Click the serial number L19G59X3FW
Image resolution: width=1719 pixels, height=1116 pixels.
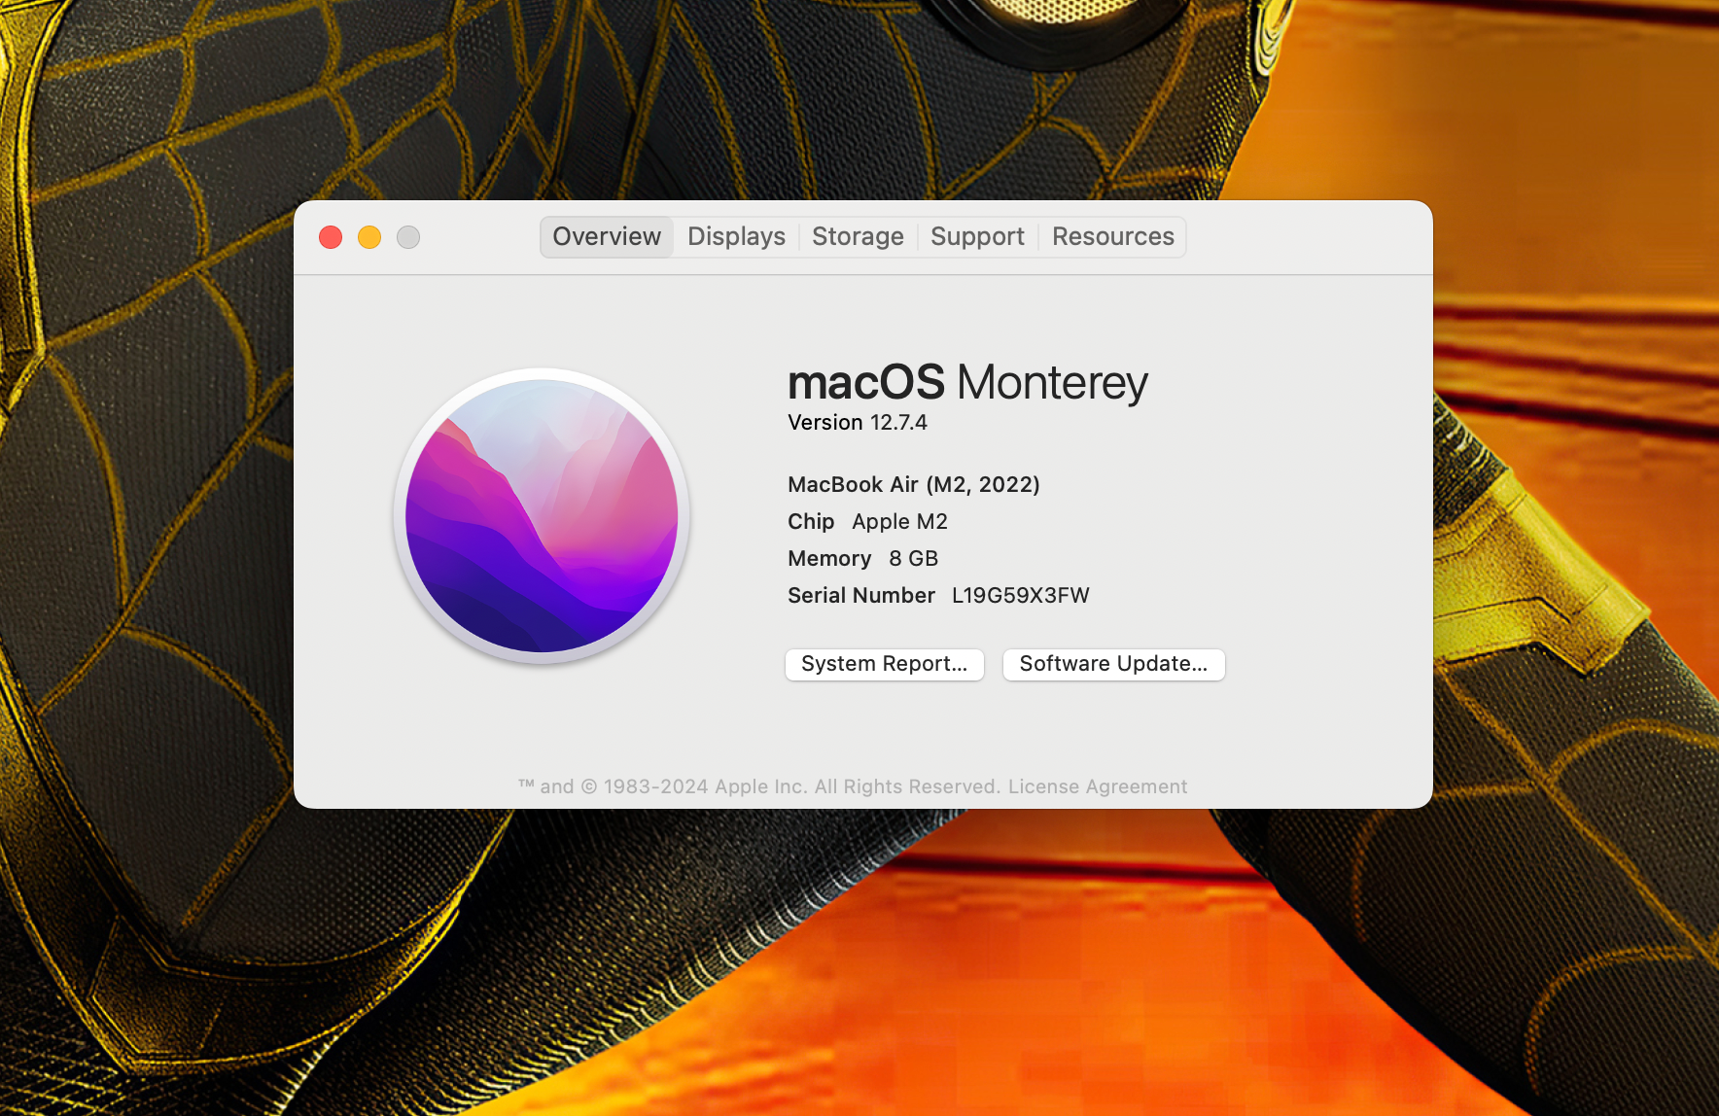(1020, 596)
